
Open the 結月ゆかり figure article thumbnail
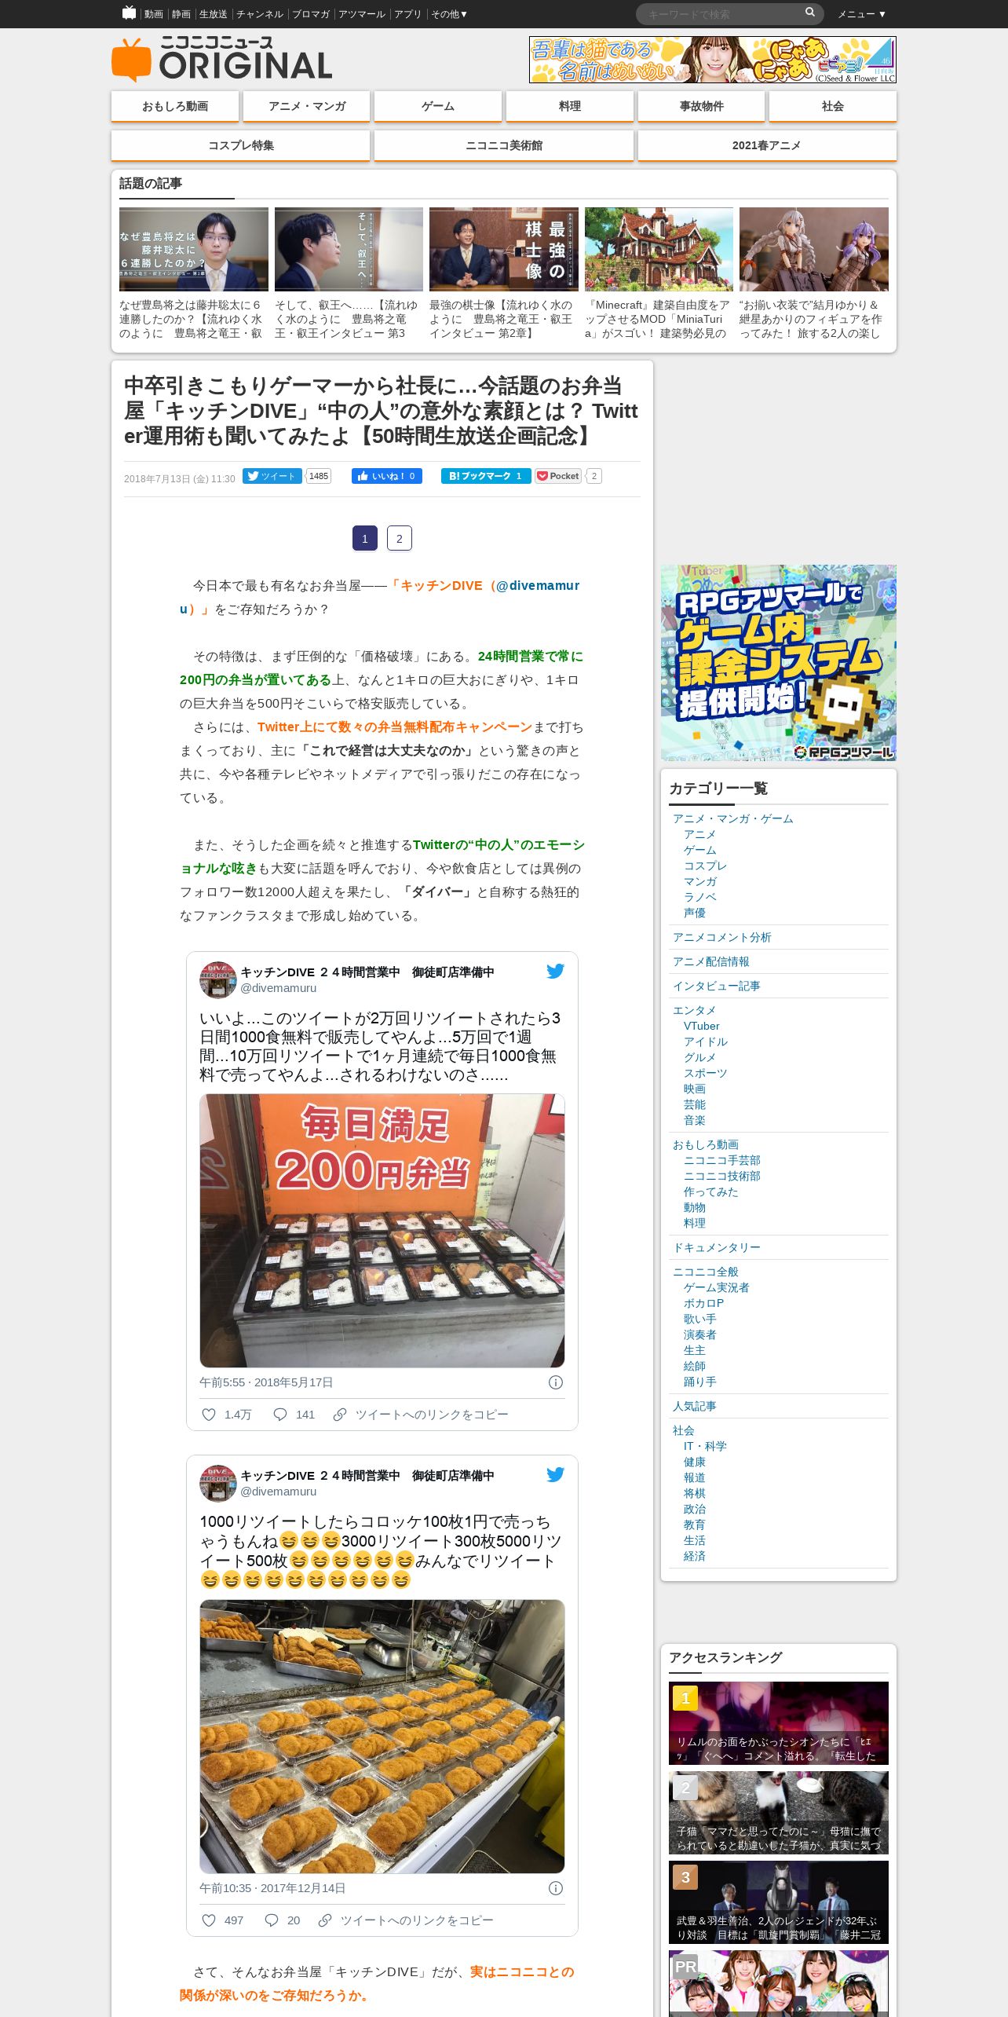click(813, 249)
